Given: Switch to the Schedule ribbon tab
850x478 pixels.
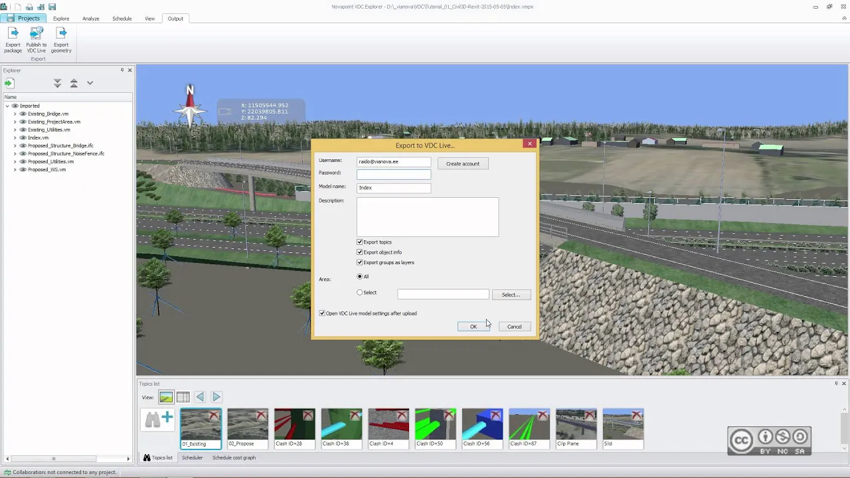Looking at the screenshot, I should coord(122,19).
